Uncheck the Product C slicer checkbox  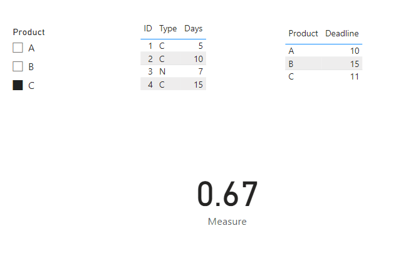(18, 85)
